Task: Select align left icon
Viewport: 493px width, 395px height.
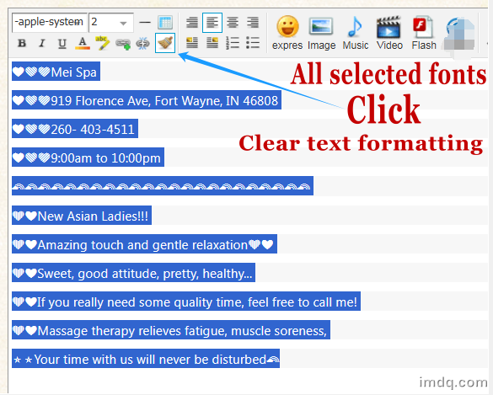Action: click(x=212, y=23)
